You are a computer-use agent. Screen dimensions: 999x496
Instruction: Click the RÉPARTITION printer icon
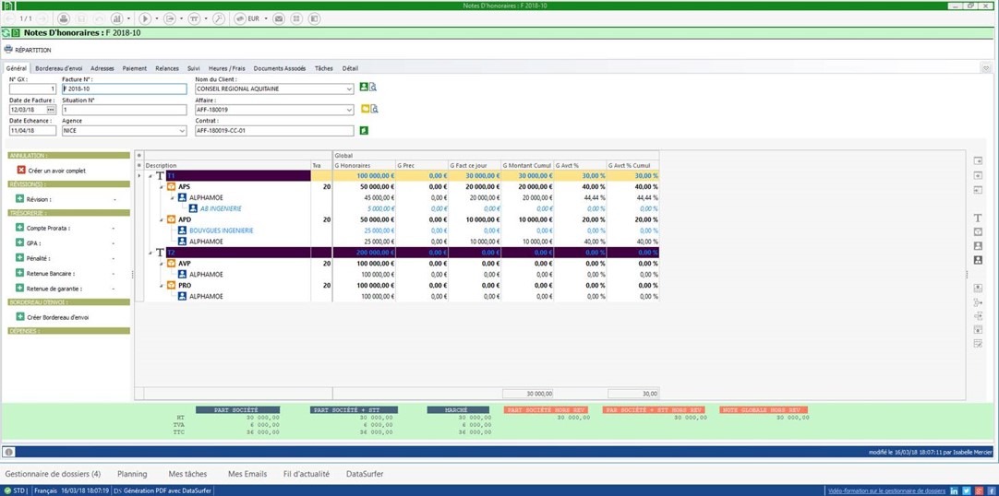coord(8,50)
